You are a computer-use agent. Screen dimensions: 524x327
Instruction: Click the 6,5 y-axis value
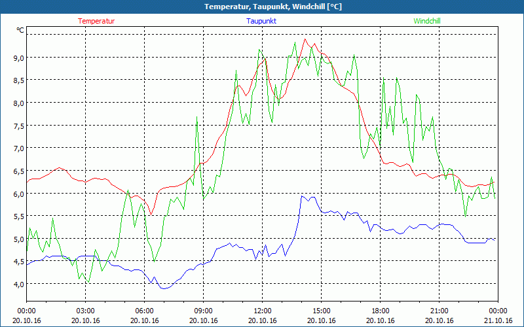pos(18,171)
